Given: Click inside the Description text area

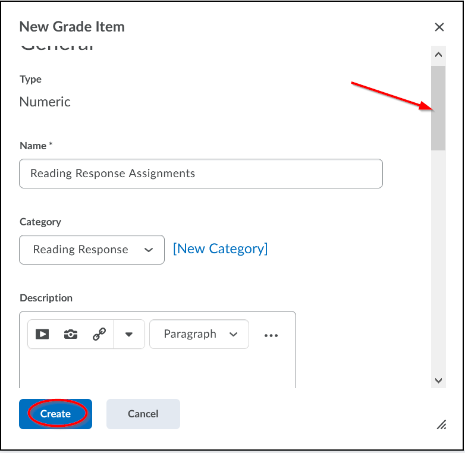Looking at the screenshot, I should (158, 370).
